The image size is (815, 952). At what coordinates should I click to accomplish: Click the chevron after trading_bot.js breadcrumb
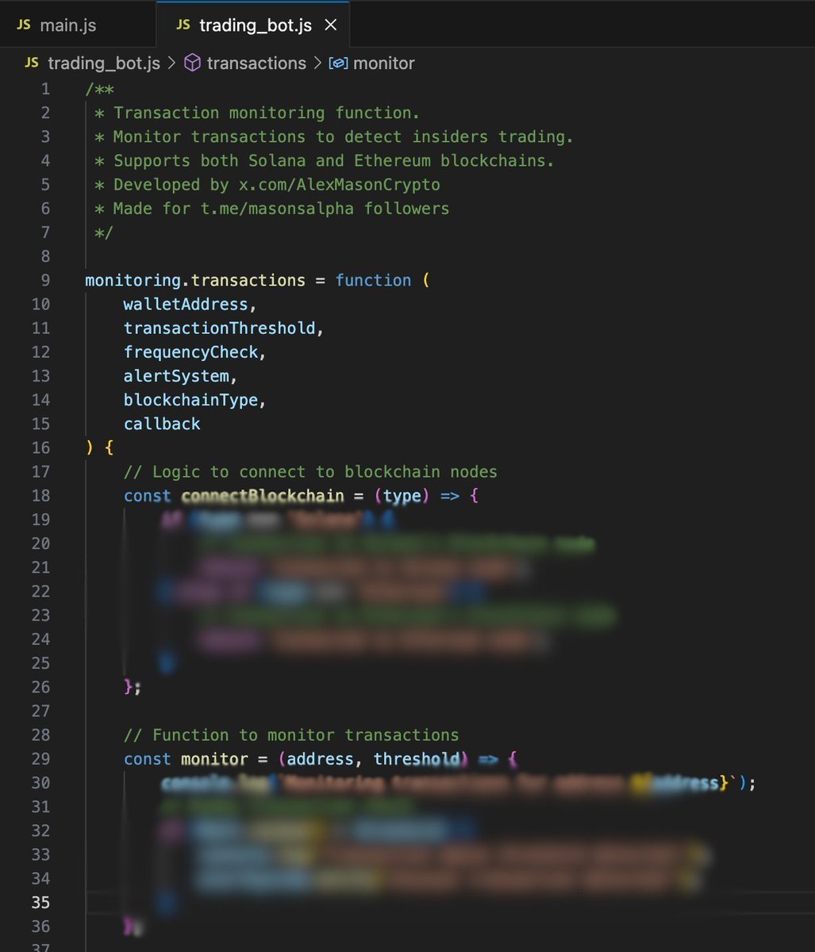(x=171, y=63)
